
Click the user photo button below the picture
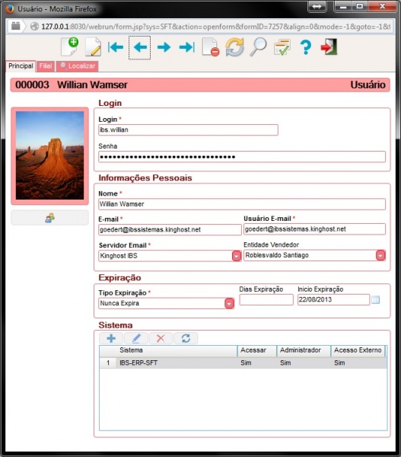[49, 218]
